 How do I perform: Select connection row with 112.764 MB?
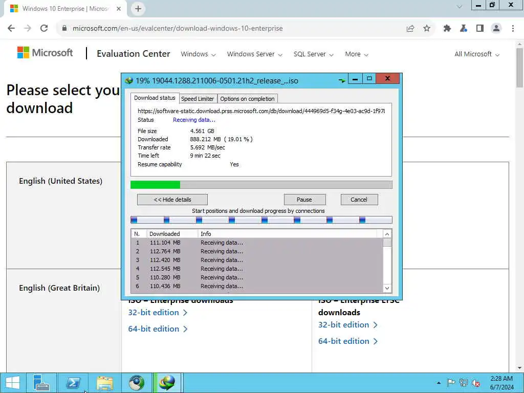point(257,251)
